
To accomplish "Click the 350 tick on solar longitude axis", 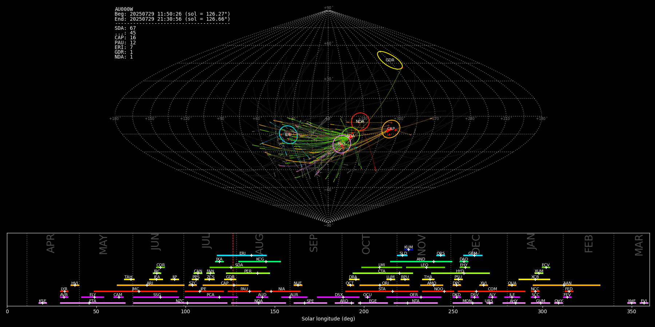I will pyautogui.click(x=632, y=311).
